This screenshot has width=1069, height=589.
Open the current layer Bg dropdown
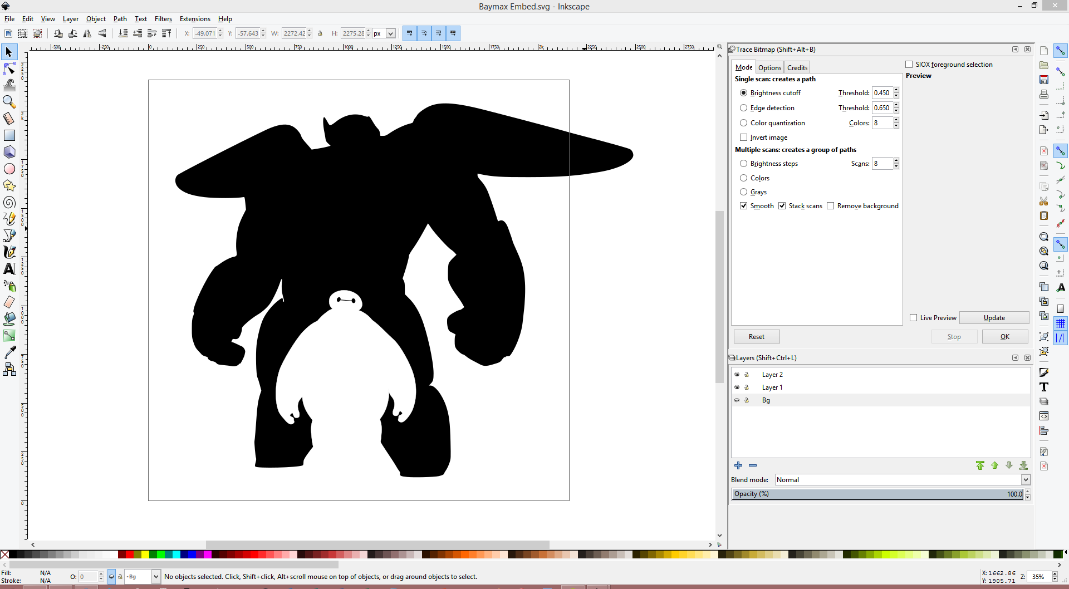pos(142,577)
